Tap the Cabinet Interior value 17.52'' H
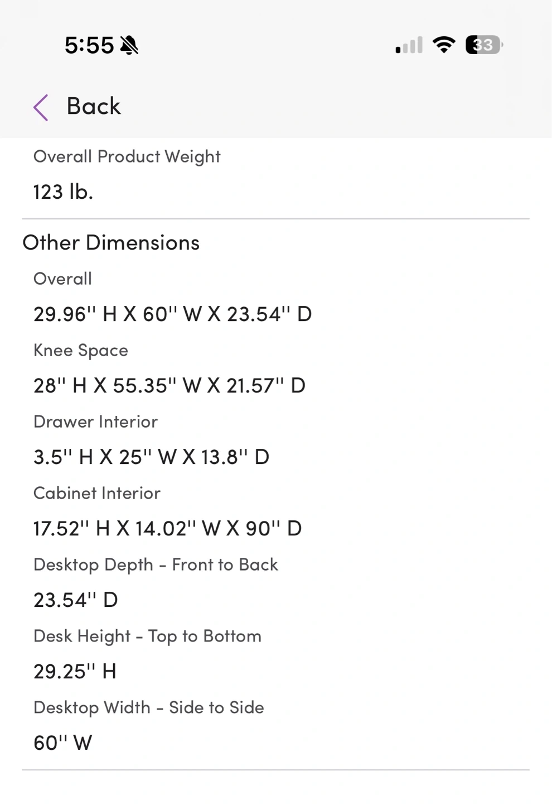This screenshot has height=804, width=552. click(168, 529)
